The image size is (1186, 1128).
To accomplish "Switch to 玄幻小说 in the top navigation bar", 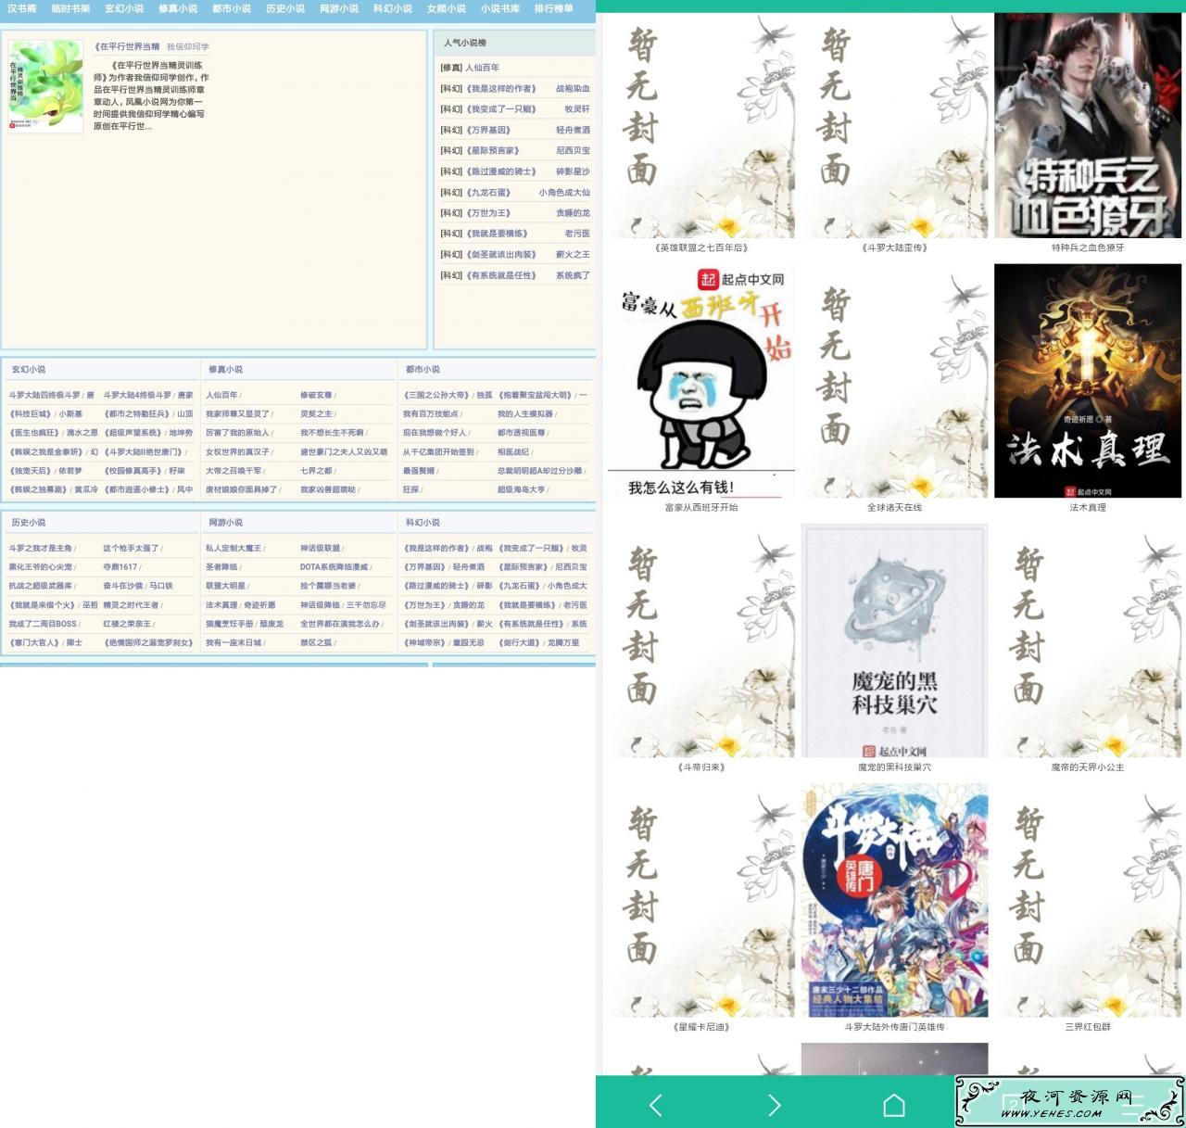I will point(124,8).
